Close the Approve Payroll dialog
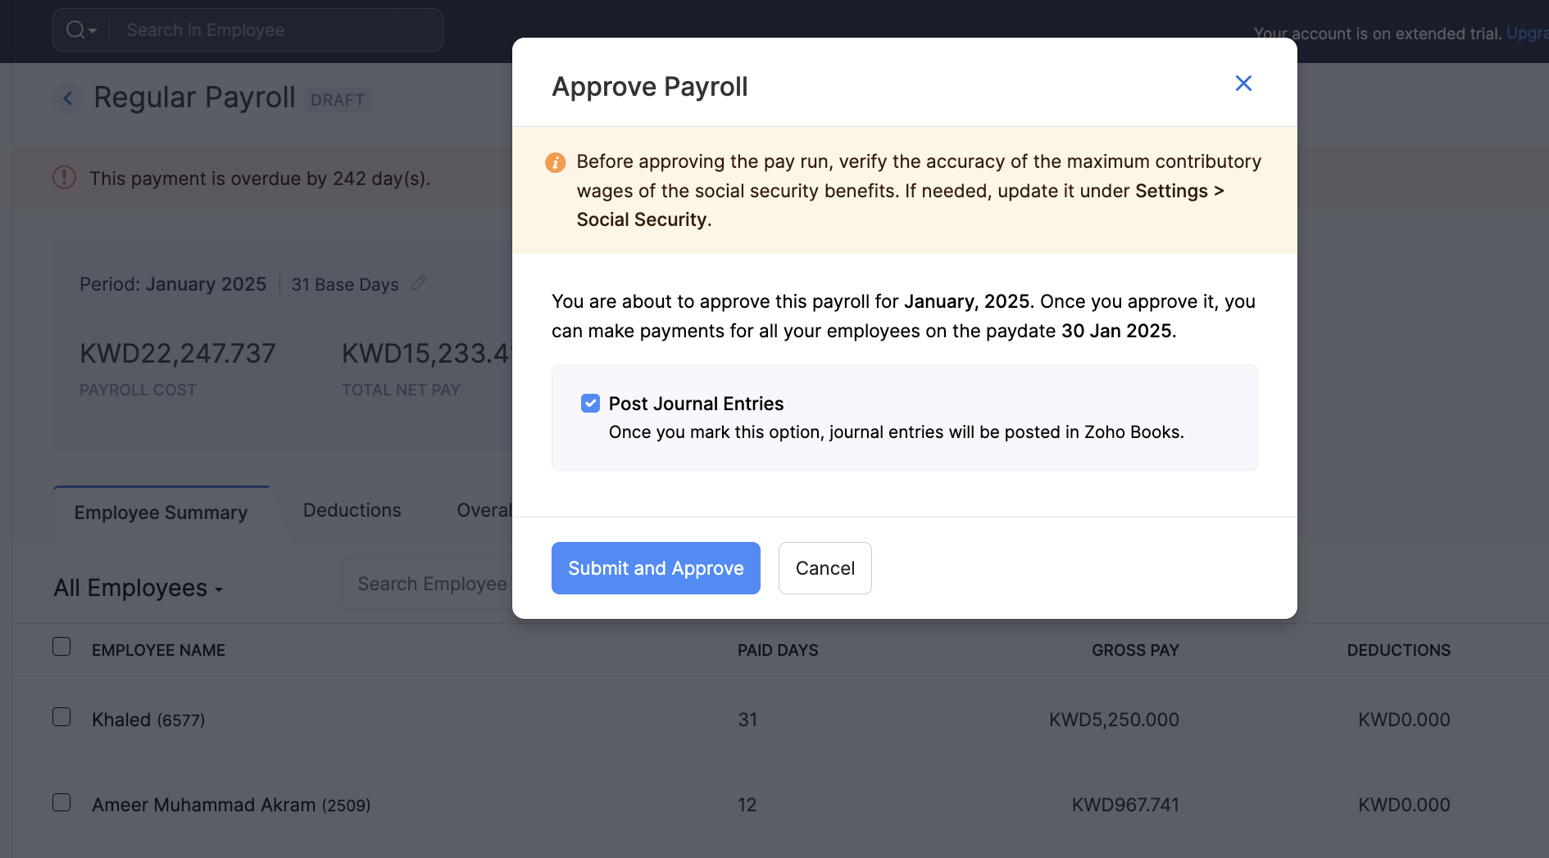1549x858 pixels. 1243,84
